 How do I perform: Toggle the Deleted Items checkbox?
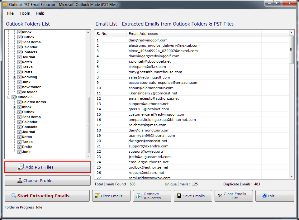click(19, 102)
